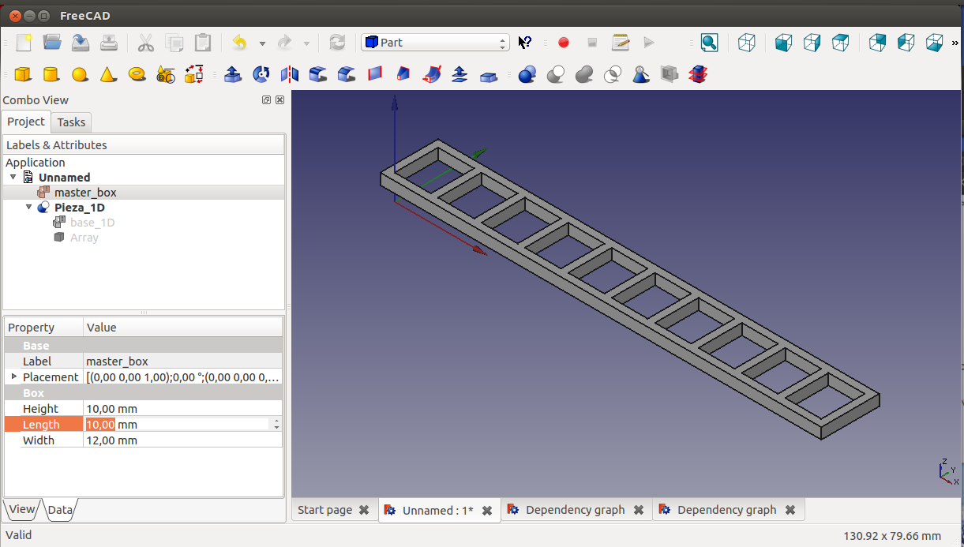Switch to the Tasks tab
964x547 pixels.
[x=71, y=122]
